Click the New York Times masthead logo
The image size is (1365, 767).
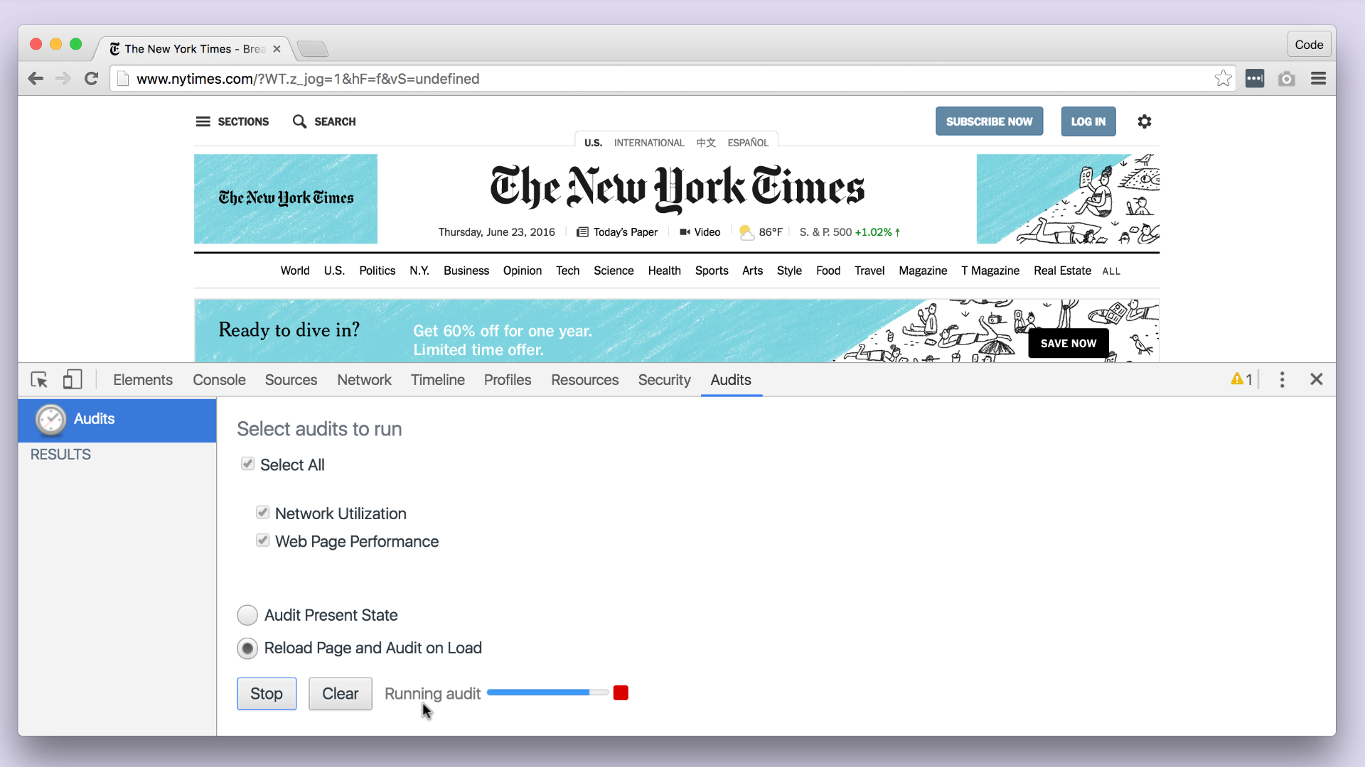tap(677, 188)
